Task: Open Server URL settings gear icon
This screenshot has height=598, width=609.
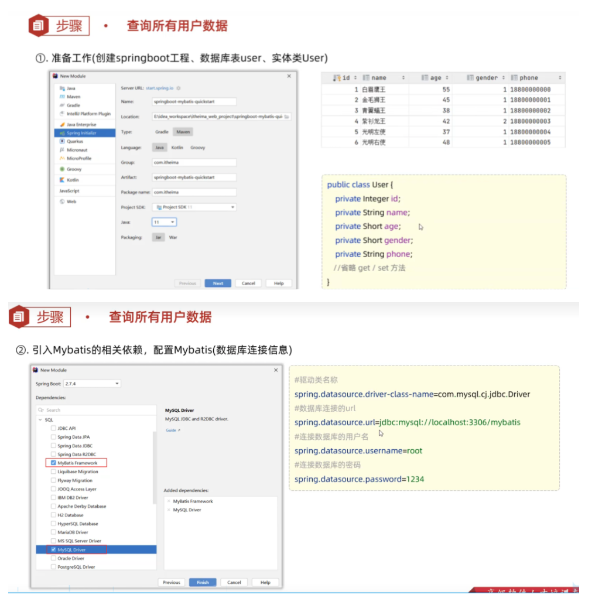Action: click(179, 88)
